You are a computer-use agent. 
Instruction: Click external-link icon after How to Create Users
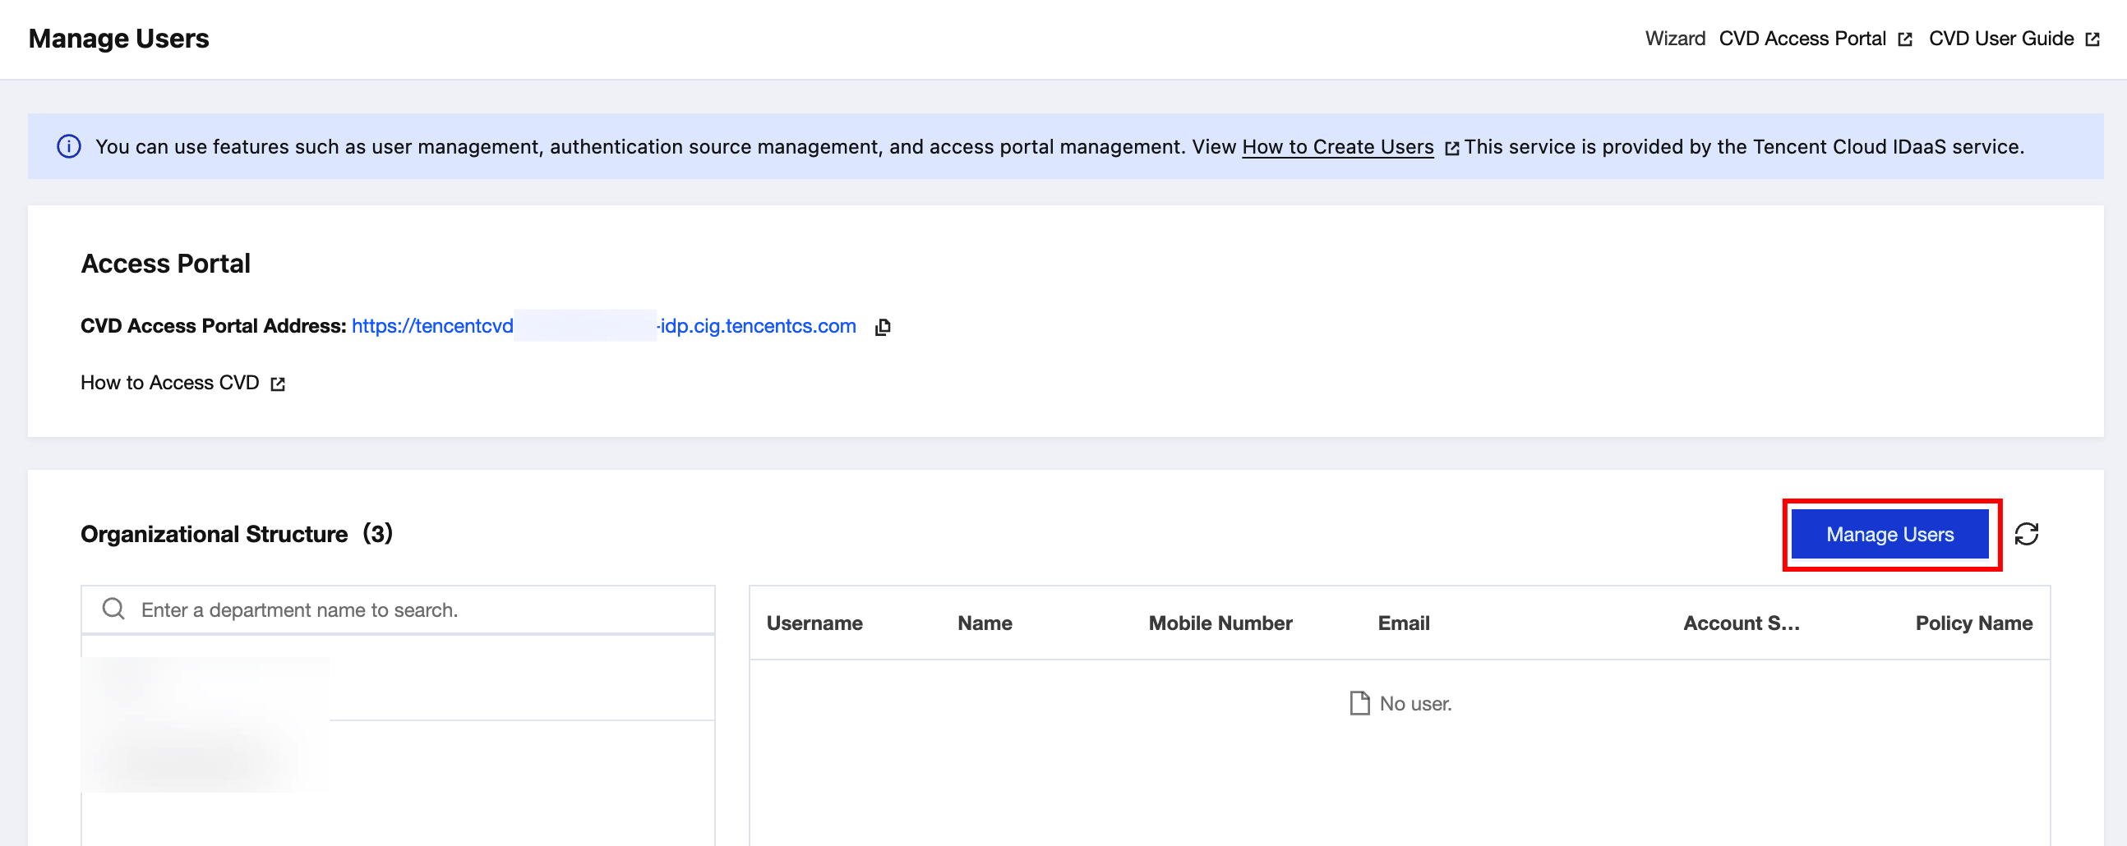[x=1451, y=149]
